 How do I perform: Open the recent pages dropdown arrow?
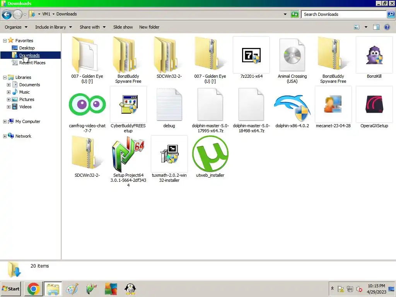point(25,14)
